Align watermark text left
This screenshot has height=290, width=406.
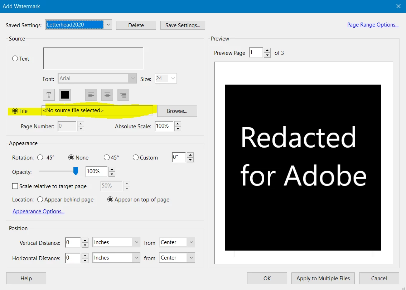point(91,95)
